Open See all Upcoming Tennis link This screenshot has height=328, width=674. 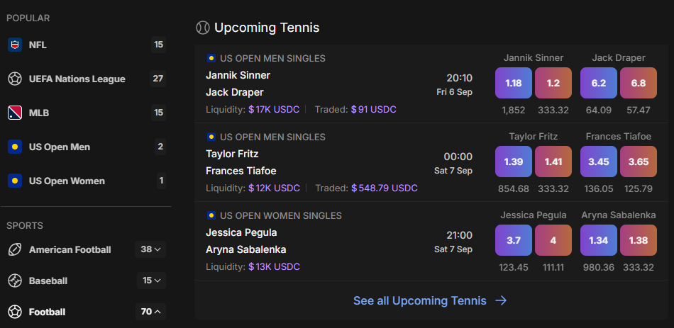(430, 300)
